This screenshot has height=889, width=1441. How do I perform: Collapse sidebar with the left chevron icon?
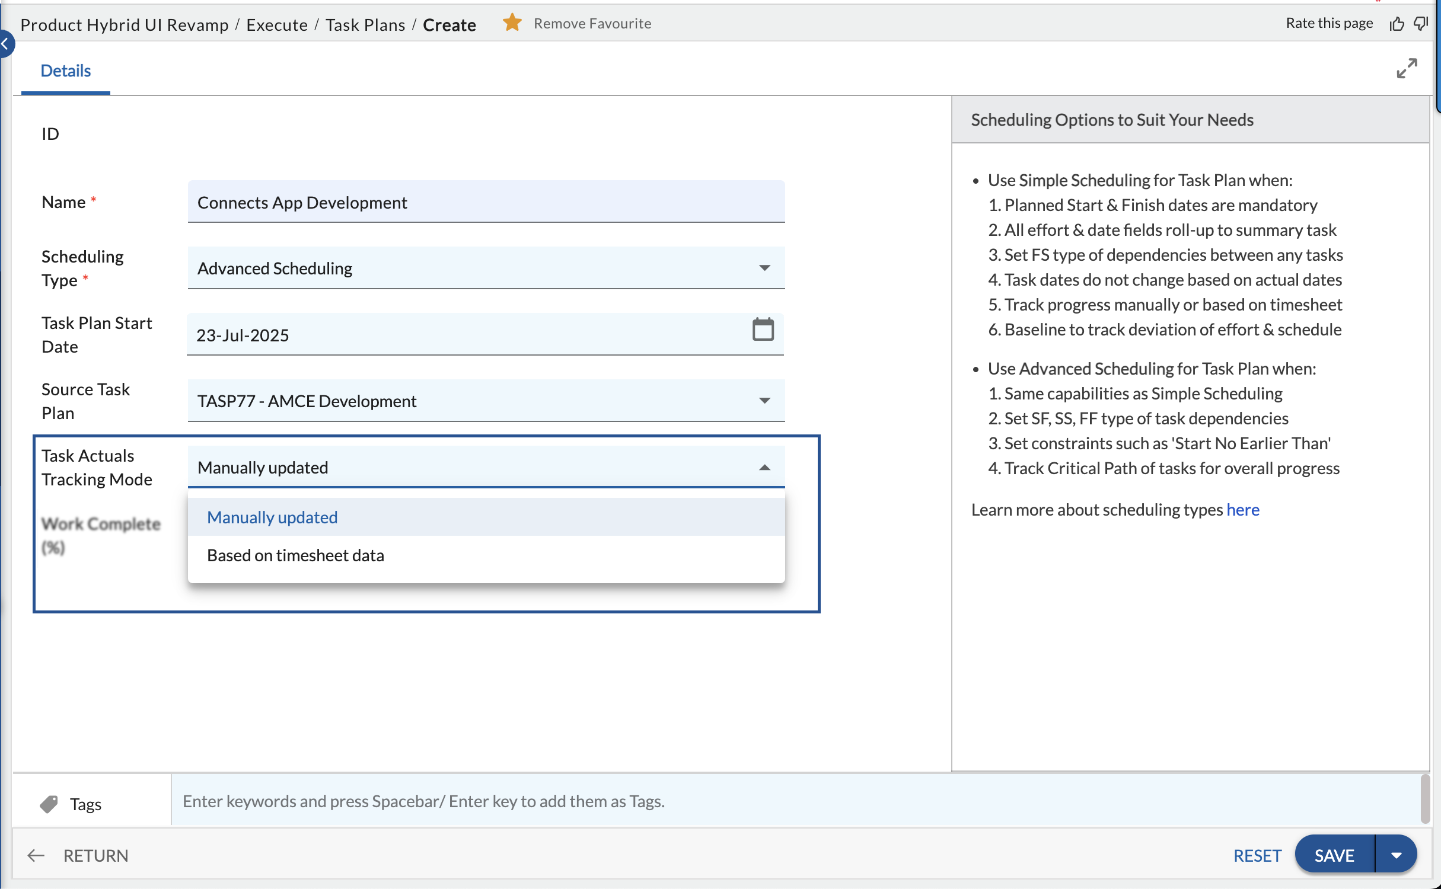6,43
